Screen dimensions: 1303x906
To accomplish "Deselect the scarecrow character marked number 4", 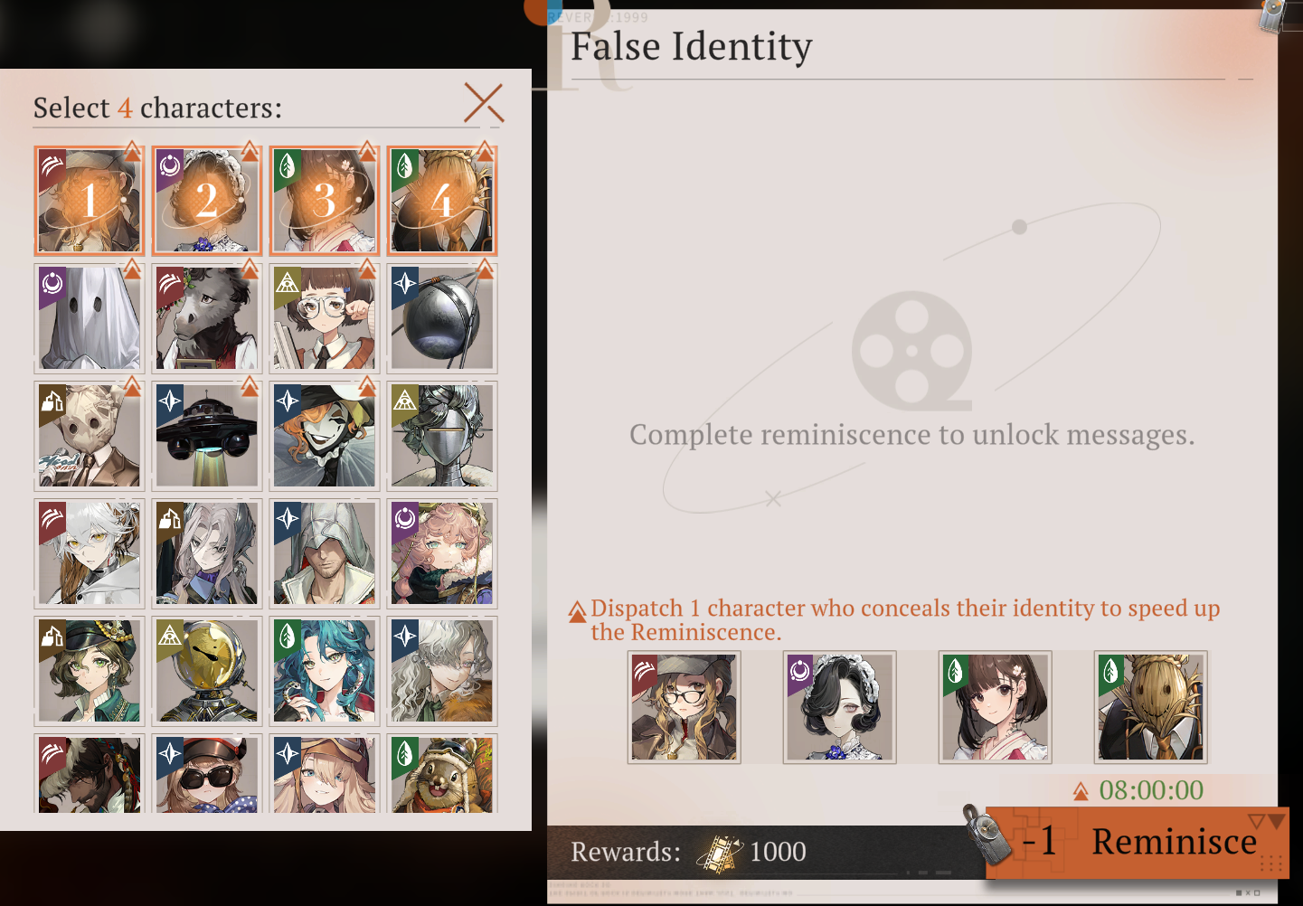I will tap(442, 201).
